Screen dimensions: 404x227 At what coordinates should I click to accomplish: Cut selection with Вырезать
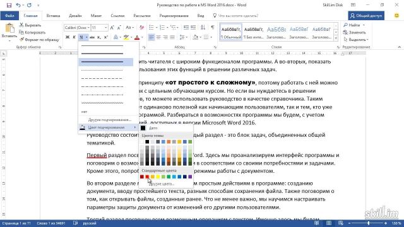[30, 25]
